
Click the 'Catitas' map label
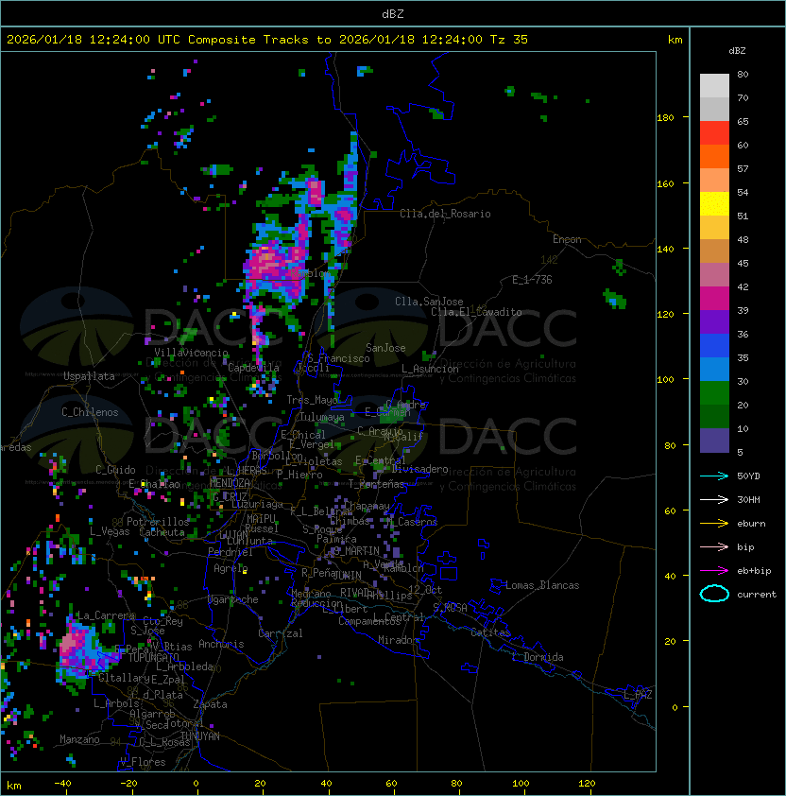coord(490,632)
